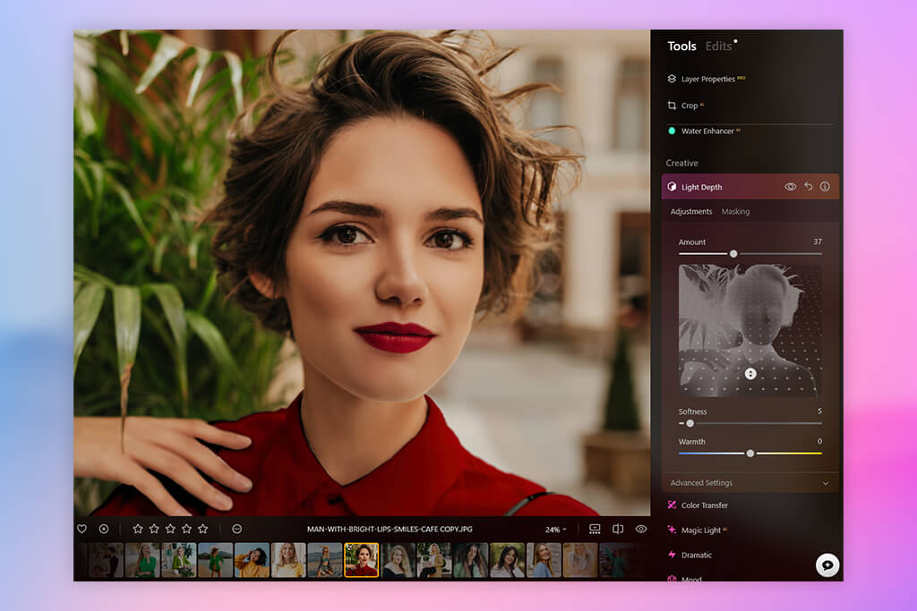917x611 pixels.
Task: Click the Softness slider handle
Action: [690, 423]
